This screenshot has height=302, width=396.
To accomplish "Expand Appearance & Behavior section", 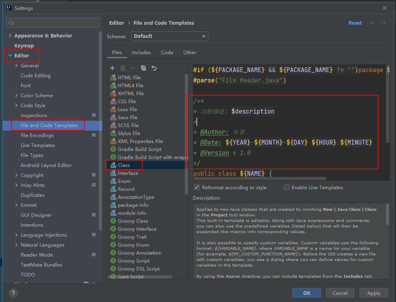I will pyautogui.click(x=10, y=36).
